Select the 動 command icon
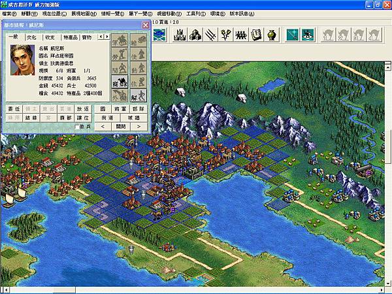 (139, 68)
